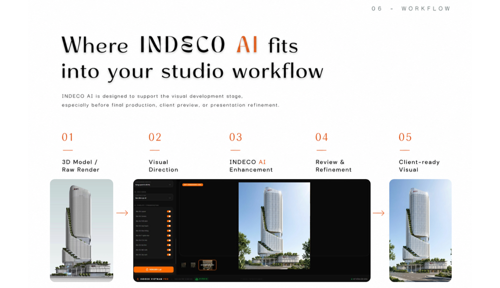Screen dimensions: 500x288
Task: Toggle the Bảo tồn Giao thông switch
Action: [x=169, y=231]
